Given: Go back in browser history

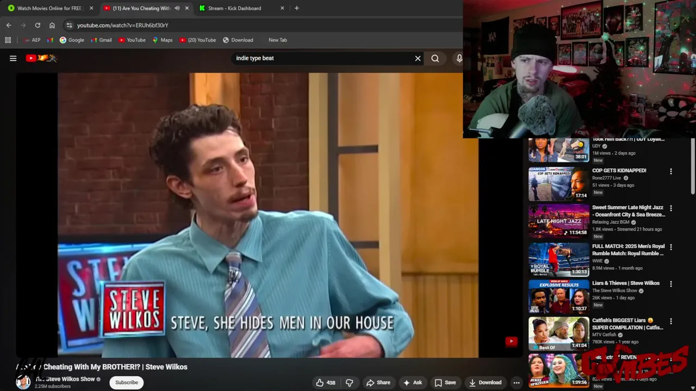Looking at the screenshot, I should click(x=9, y=25).
